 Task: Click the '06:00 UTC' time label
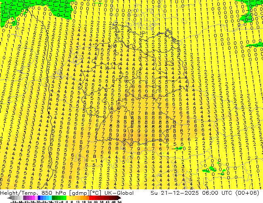click(x=217, y=193)
